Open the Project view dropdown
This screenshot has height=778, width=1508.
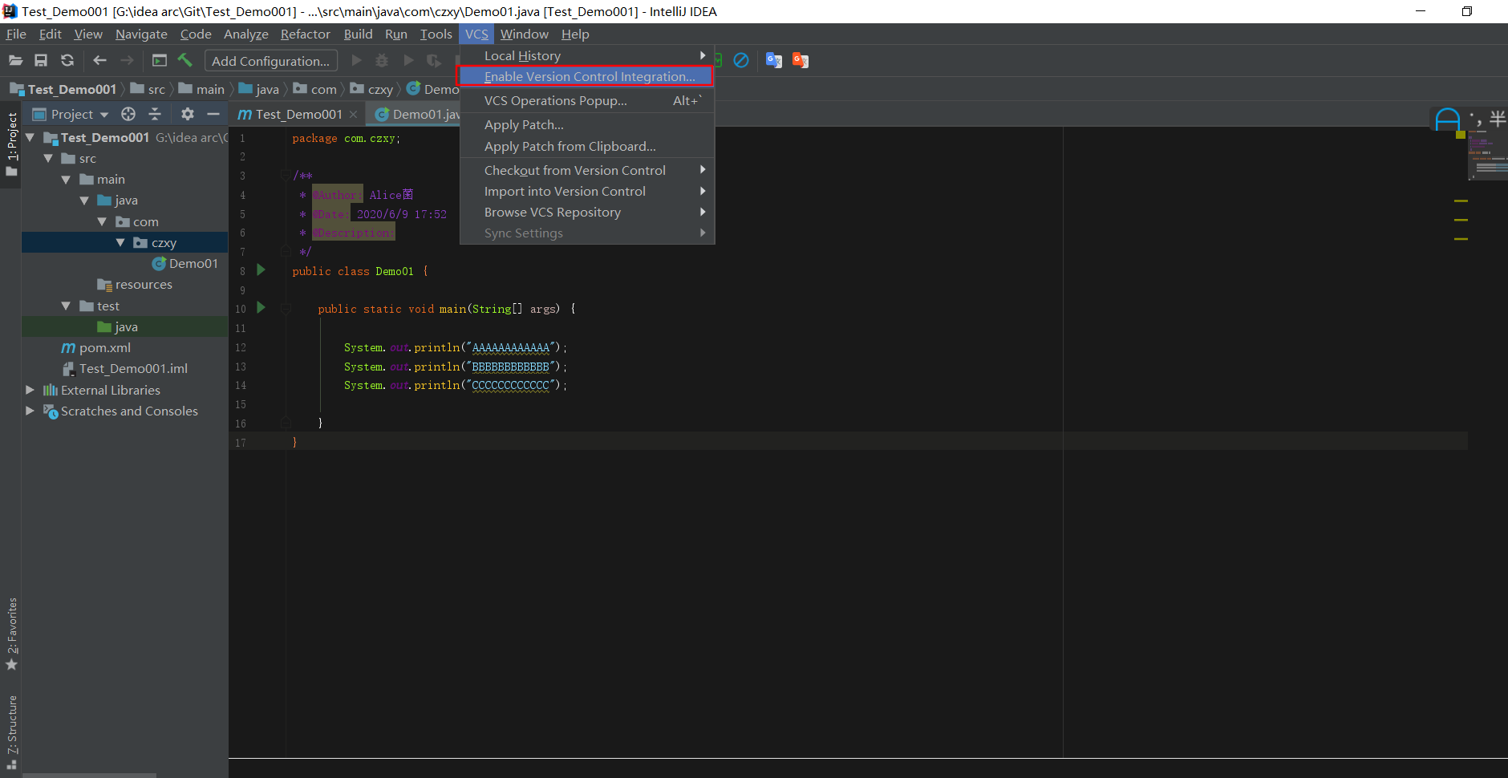click(x=71, y=115)
